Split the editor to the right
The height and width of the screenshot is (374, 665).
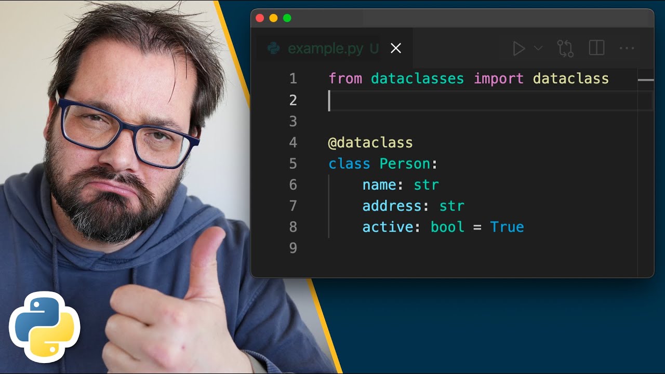pos(596,48)
